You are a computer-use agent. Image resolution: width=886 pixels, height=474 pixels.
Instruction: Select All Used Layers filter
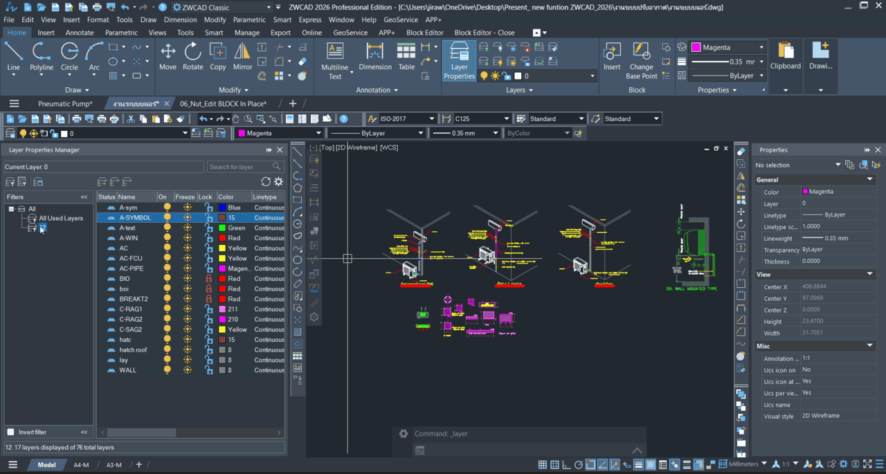[x=60, y=218]
